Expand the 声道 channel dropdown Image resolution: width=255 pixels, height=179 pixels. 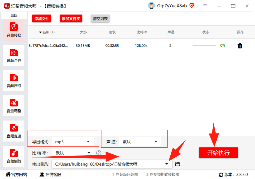point(140,142)
